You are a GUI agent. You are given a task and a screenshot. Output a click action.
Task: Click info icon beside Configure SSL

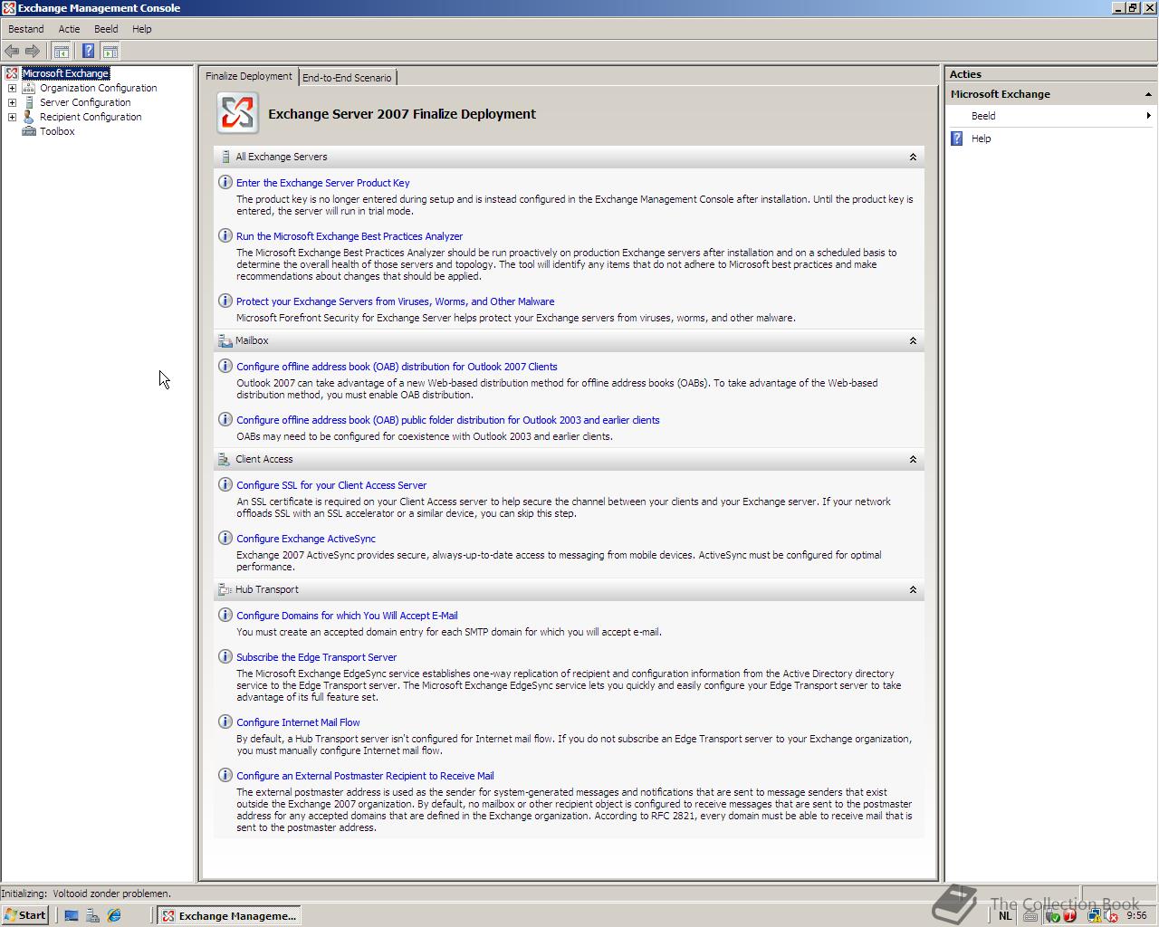click(x=225, y=484)
